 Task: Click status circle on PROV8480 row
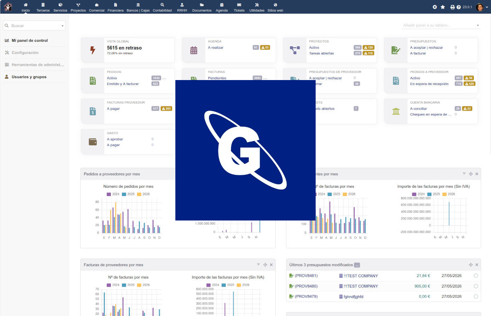[476, 286]
